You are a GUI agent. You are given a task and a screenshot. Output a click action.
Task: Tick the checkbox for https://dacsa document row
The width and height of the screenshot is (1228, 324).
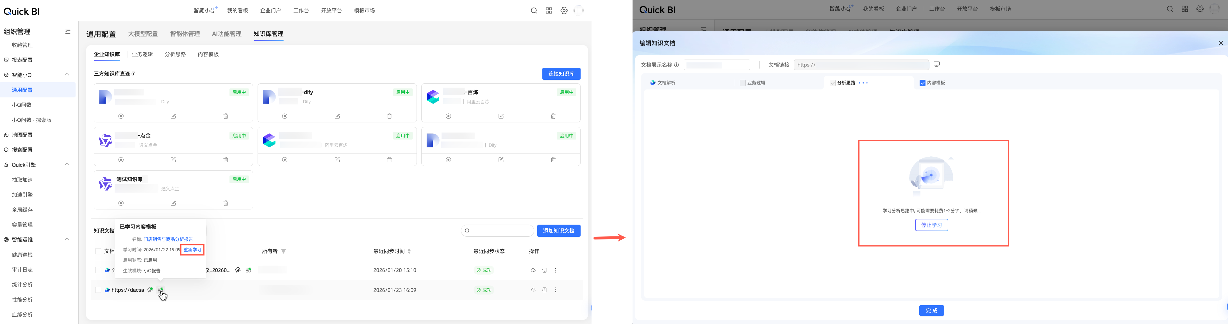98,290
